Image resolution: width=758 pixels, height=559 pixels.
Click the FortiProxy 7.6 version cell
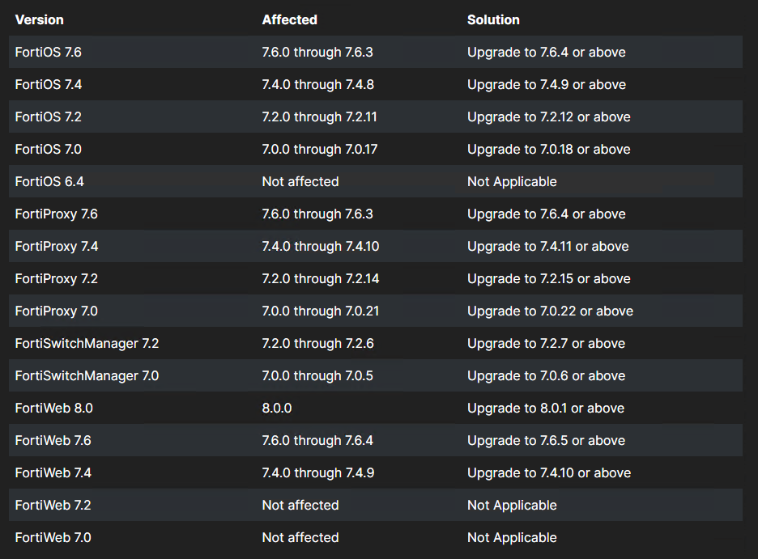pyautogui.click(x=56, y=214)
